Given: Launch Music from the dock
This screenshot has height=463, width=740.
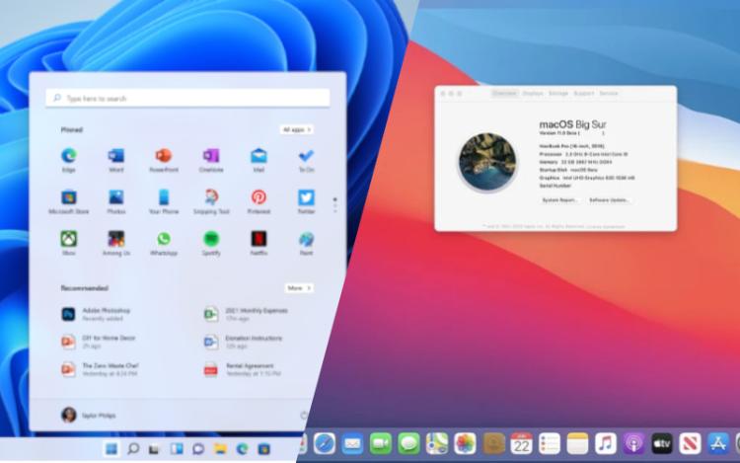Looking at the screenshot, I should point(606,443).
